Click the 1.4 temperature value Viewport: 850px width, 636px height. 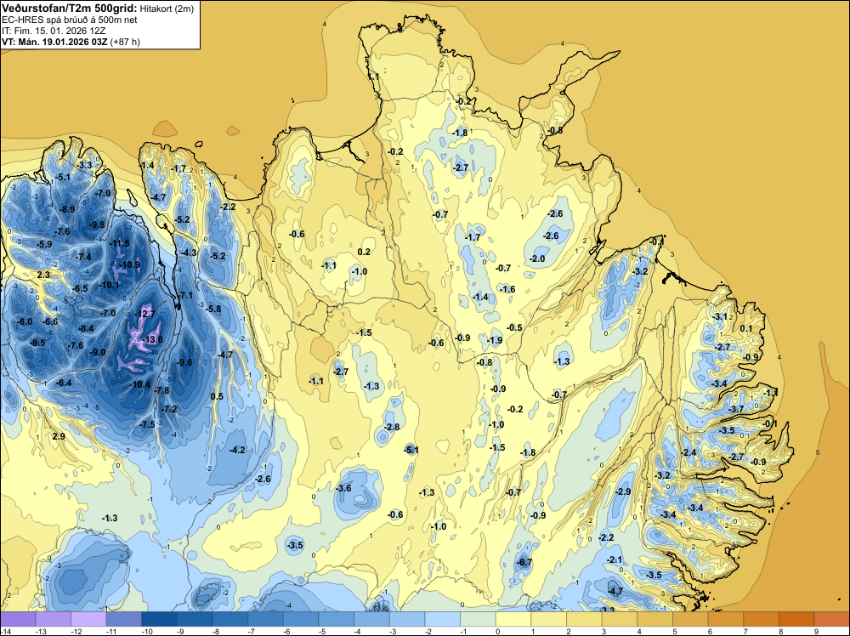(147, 165)
